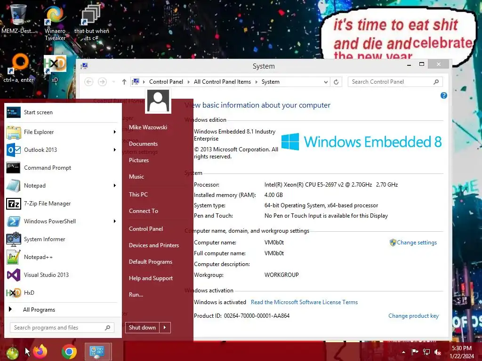This screenshot has height=361, width=482.
Task: Click the Start button on the taskbar
Action: (x=12, y=353)
